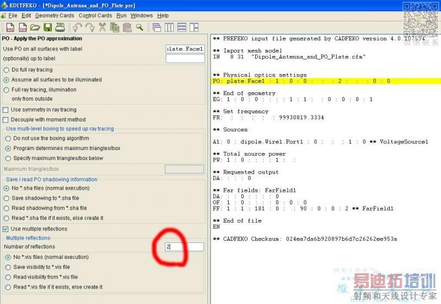Click the Number of reflections input field

point(185,247)
